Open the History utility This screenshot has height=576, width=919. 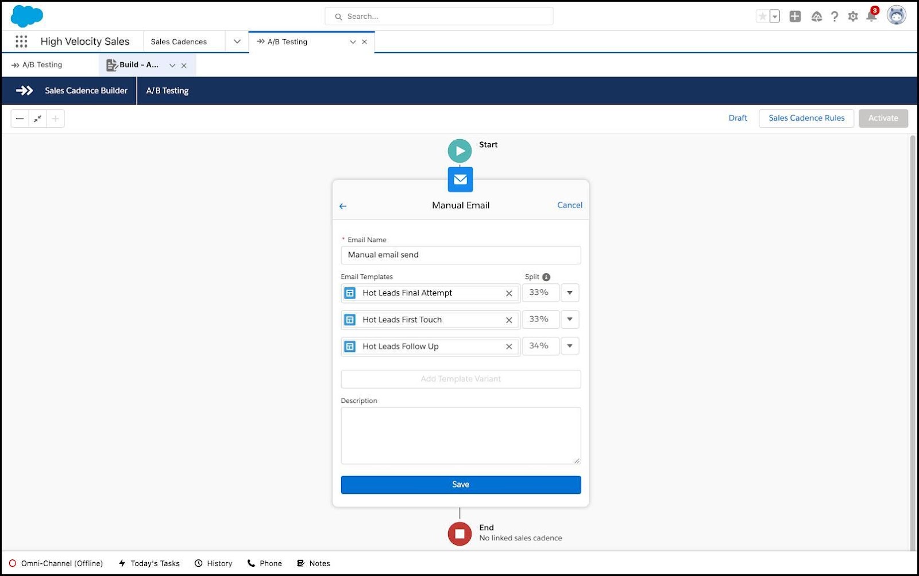click(213, 563)
